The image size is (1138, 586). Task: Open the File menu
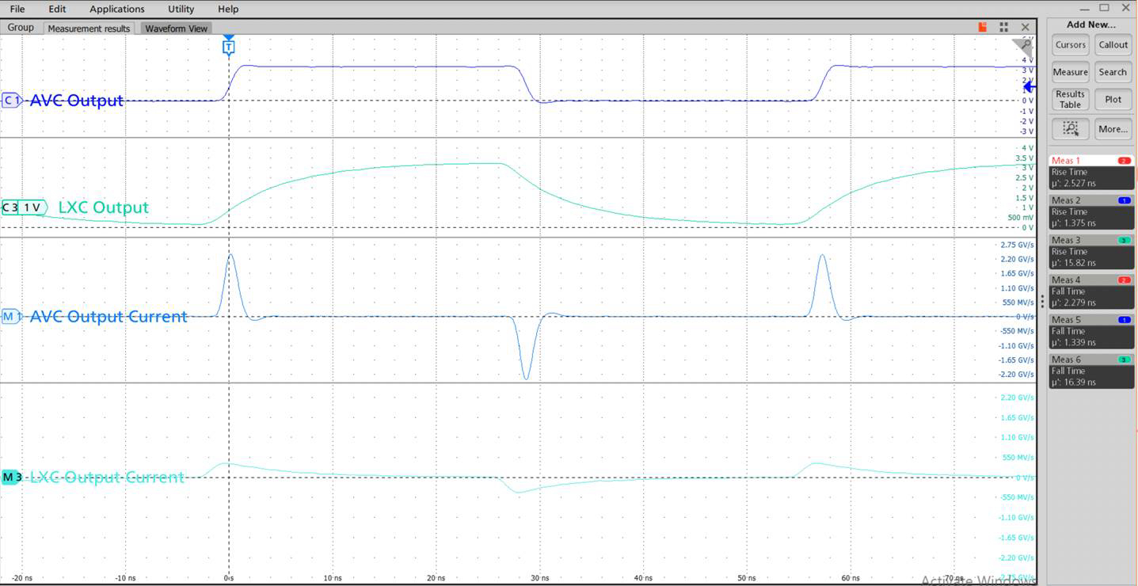(x=17, y=9)
